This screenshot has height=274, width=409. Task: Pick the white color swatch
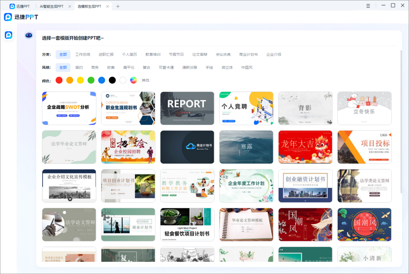[x=123, y=80]
